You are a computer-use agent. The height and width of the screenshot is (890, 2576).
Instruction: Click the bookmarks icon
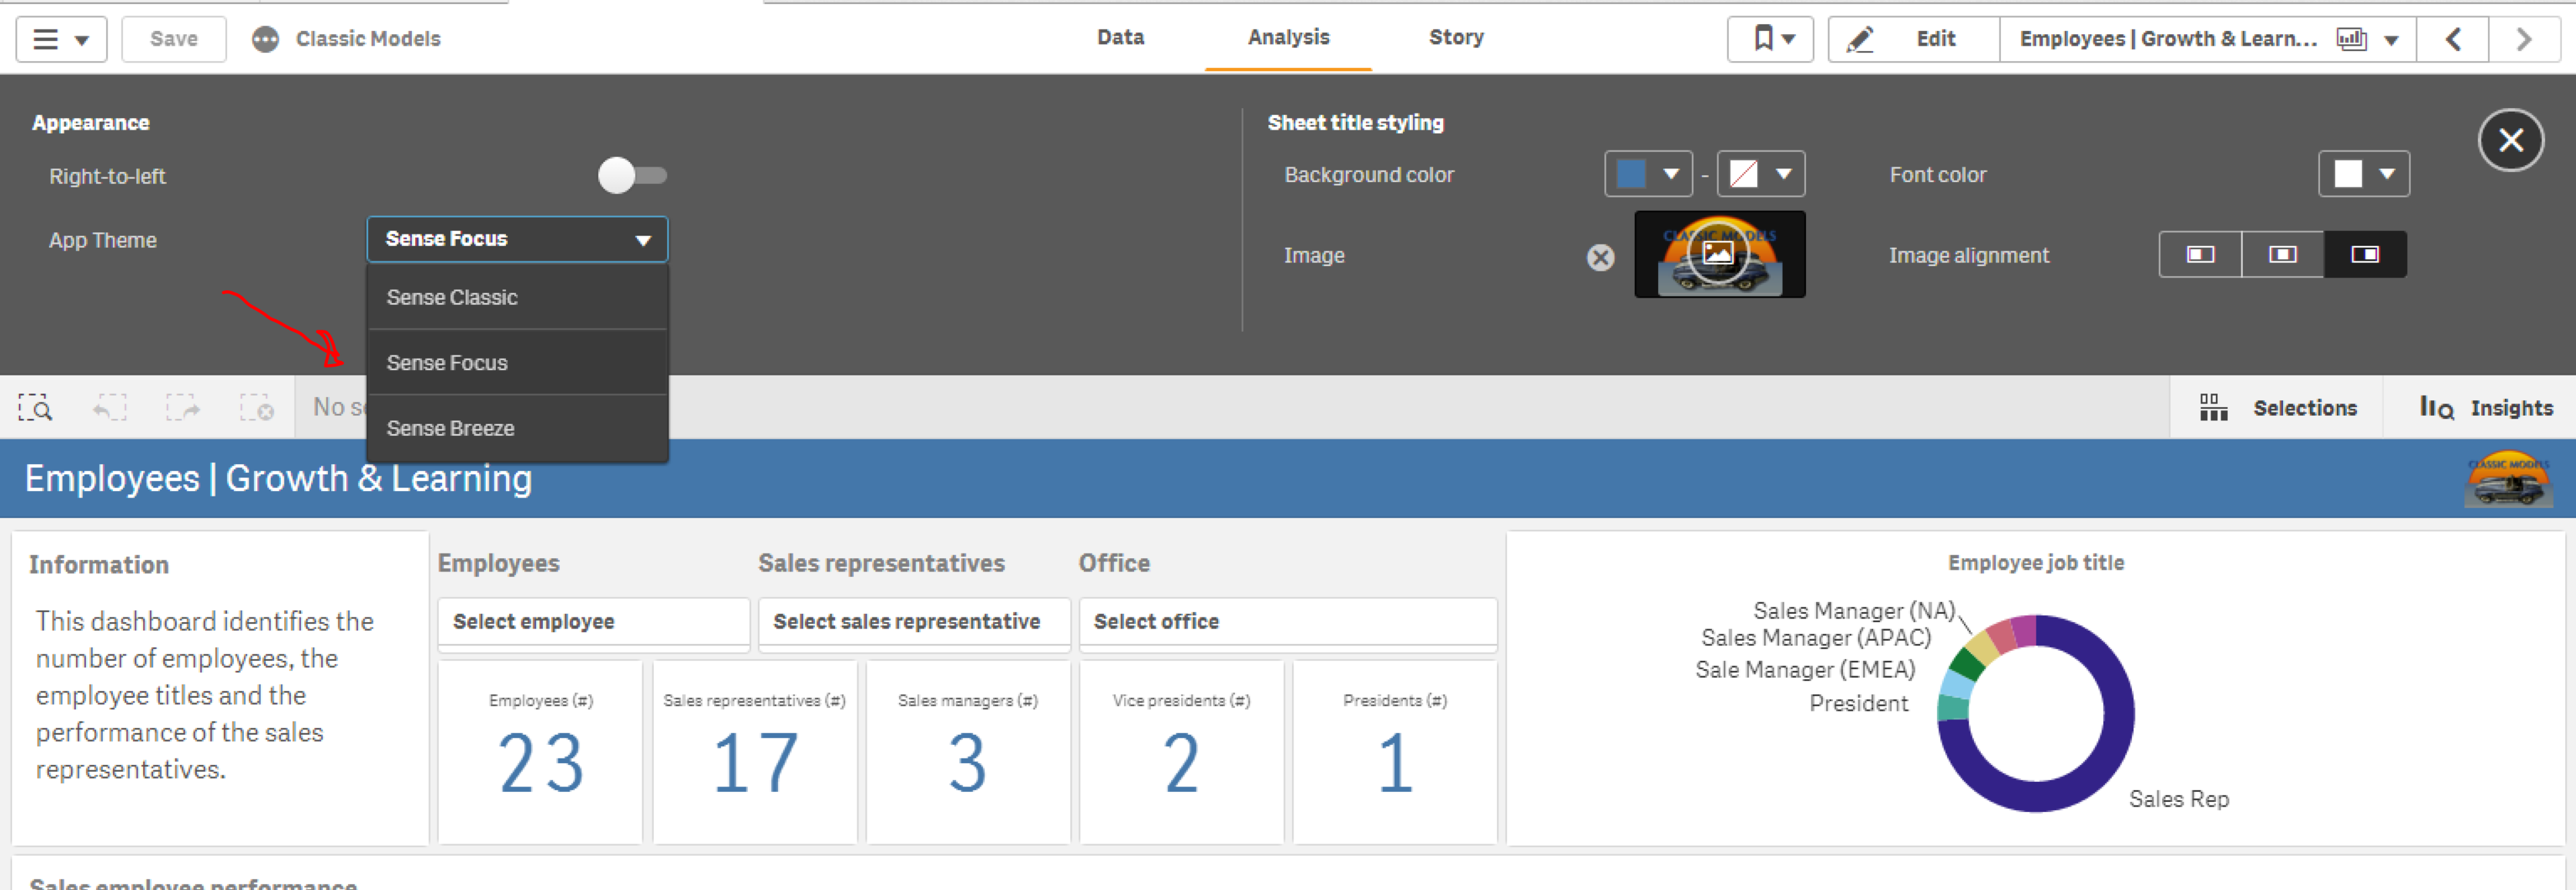click(1769, 39)
